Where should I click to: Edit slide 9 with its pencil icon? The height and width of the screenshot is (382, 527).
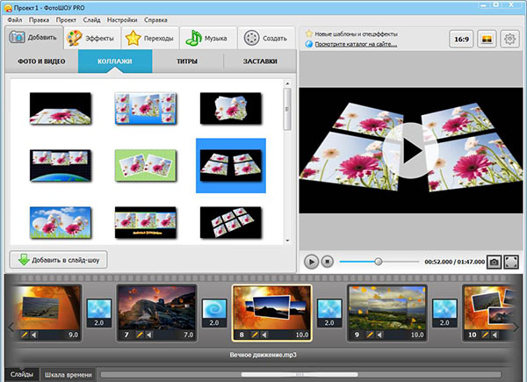coord(370,335)
